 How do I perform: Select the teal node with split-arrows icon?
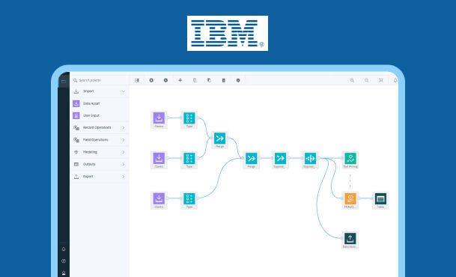[310, 160]
